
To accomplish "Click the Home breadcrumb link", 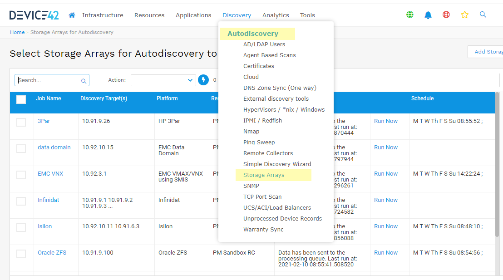I will click(x=17, y=32).
